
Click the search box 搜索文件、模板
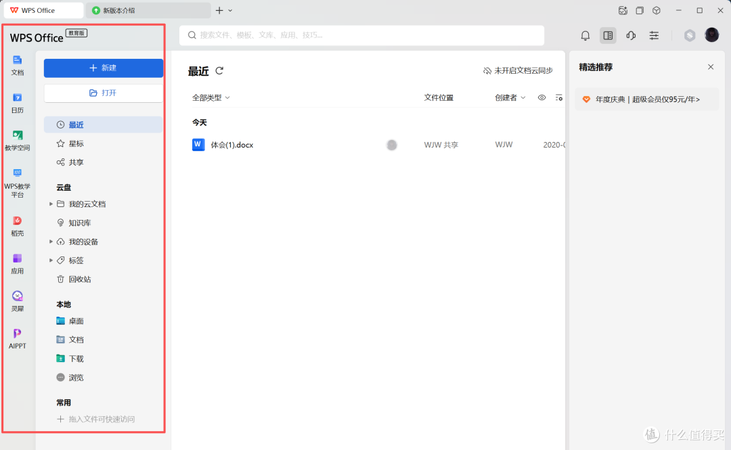point(361,35)
